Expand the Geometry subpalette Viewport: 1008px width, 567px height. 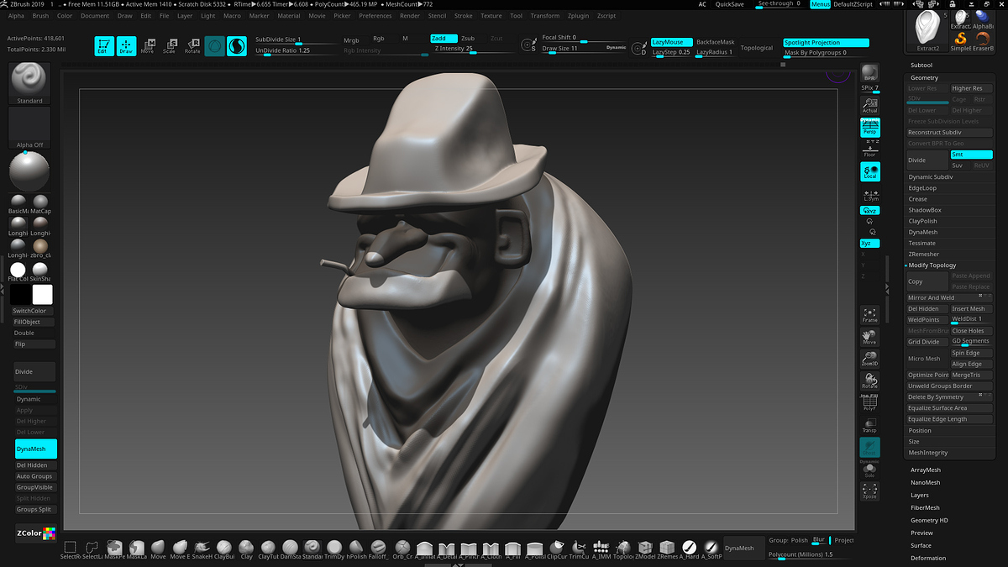click(924, 77)
